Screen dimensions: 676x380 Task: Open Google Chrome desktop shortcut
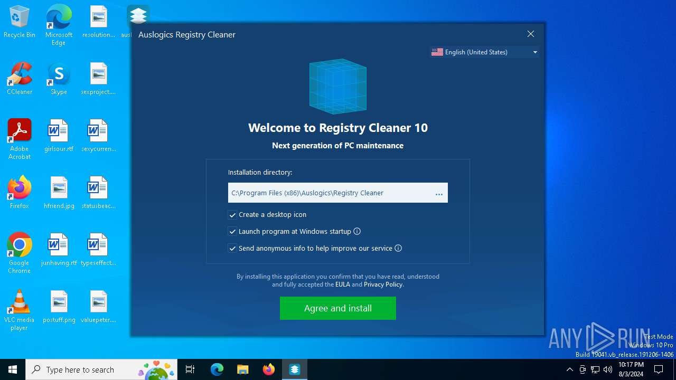pos(20,253)
